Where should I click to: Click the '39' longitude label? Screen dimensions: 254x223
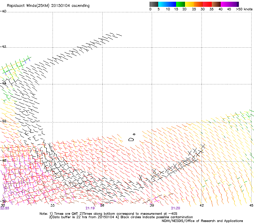(152, 206)
